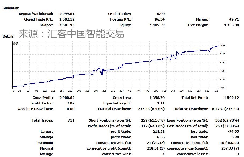This screenshot has height=157, width=244.
Task: Click the 2925 value on chart axis
Action: tap(223, 88)
